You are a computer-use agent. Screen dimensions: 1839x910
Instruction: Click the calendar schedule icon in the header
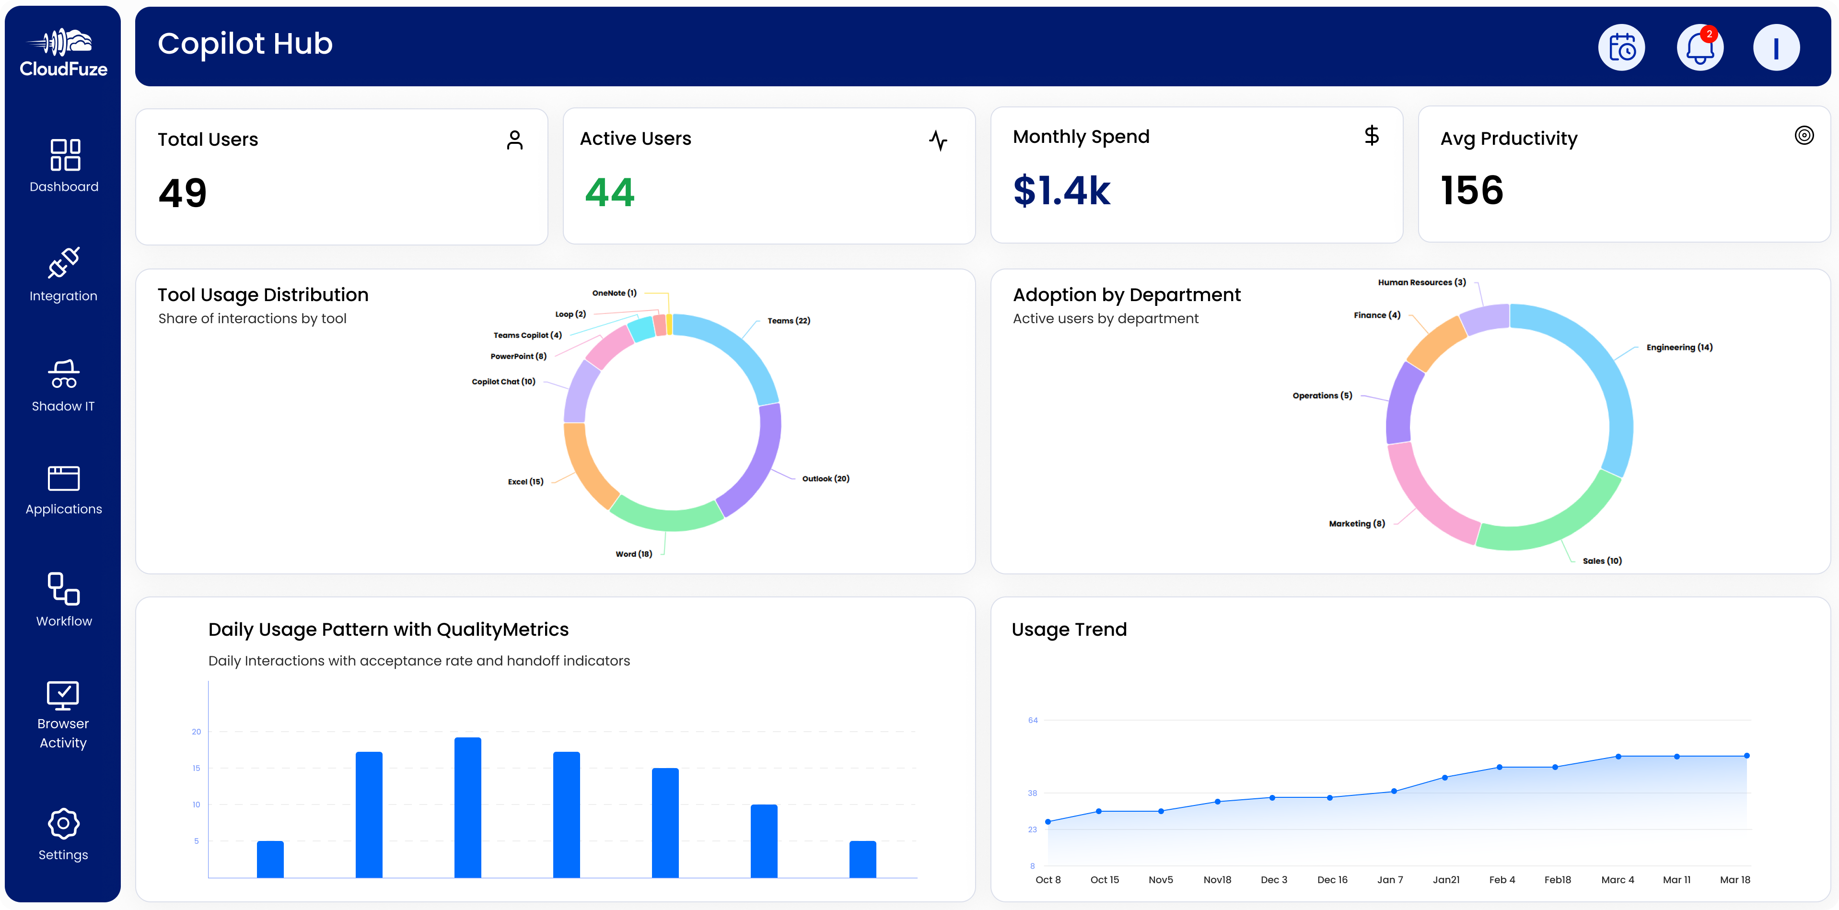coord(1621,47)
